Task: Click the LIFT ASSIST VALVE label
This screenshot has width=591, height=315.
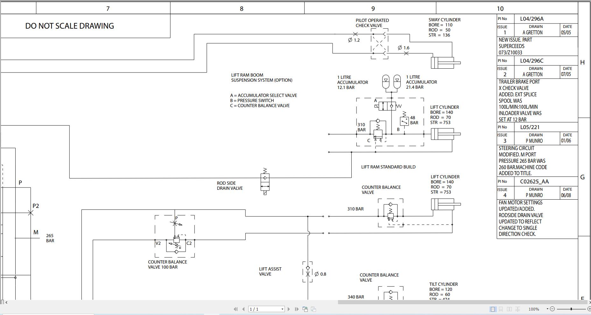Action: [270, 271]
